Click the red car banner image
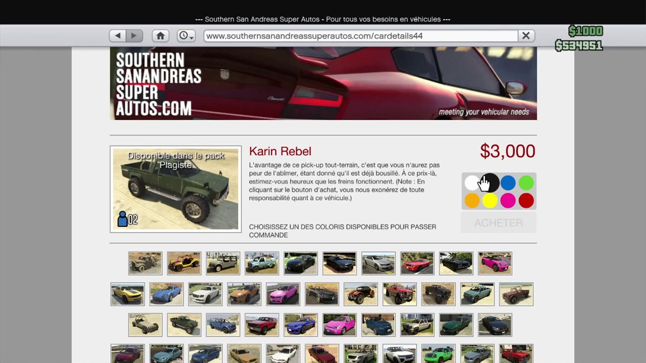The image size is (646, 363). (323, 84)
